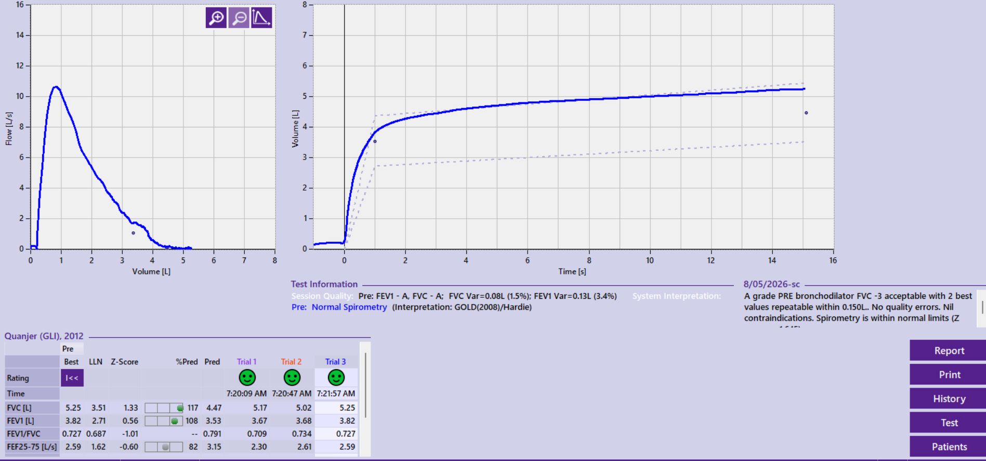986x461 pixels.
Task: Select the Trial 2 FEV1/FVC value 0.734
Action: coord(302,434)
